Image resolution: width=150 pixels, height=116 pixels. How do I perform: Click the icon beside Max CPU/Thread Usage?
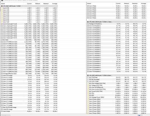[2, 107]
